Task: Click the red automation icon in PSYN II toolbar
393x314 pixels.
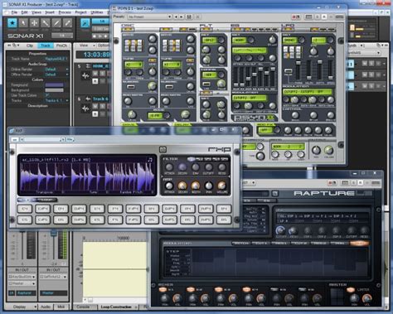Action: 296,17
